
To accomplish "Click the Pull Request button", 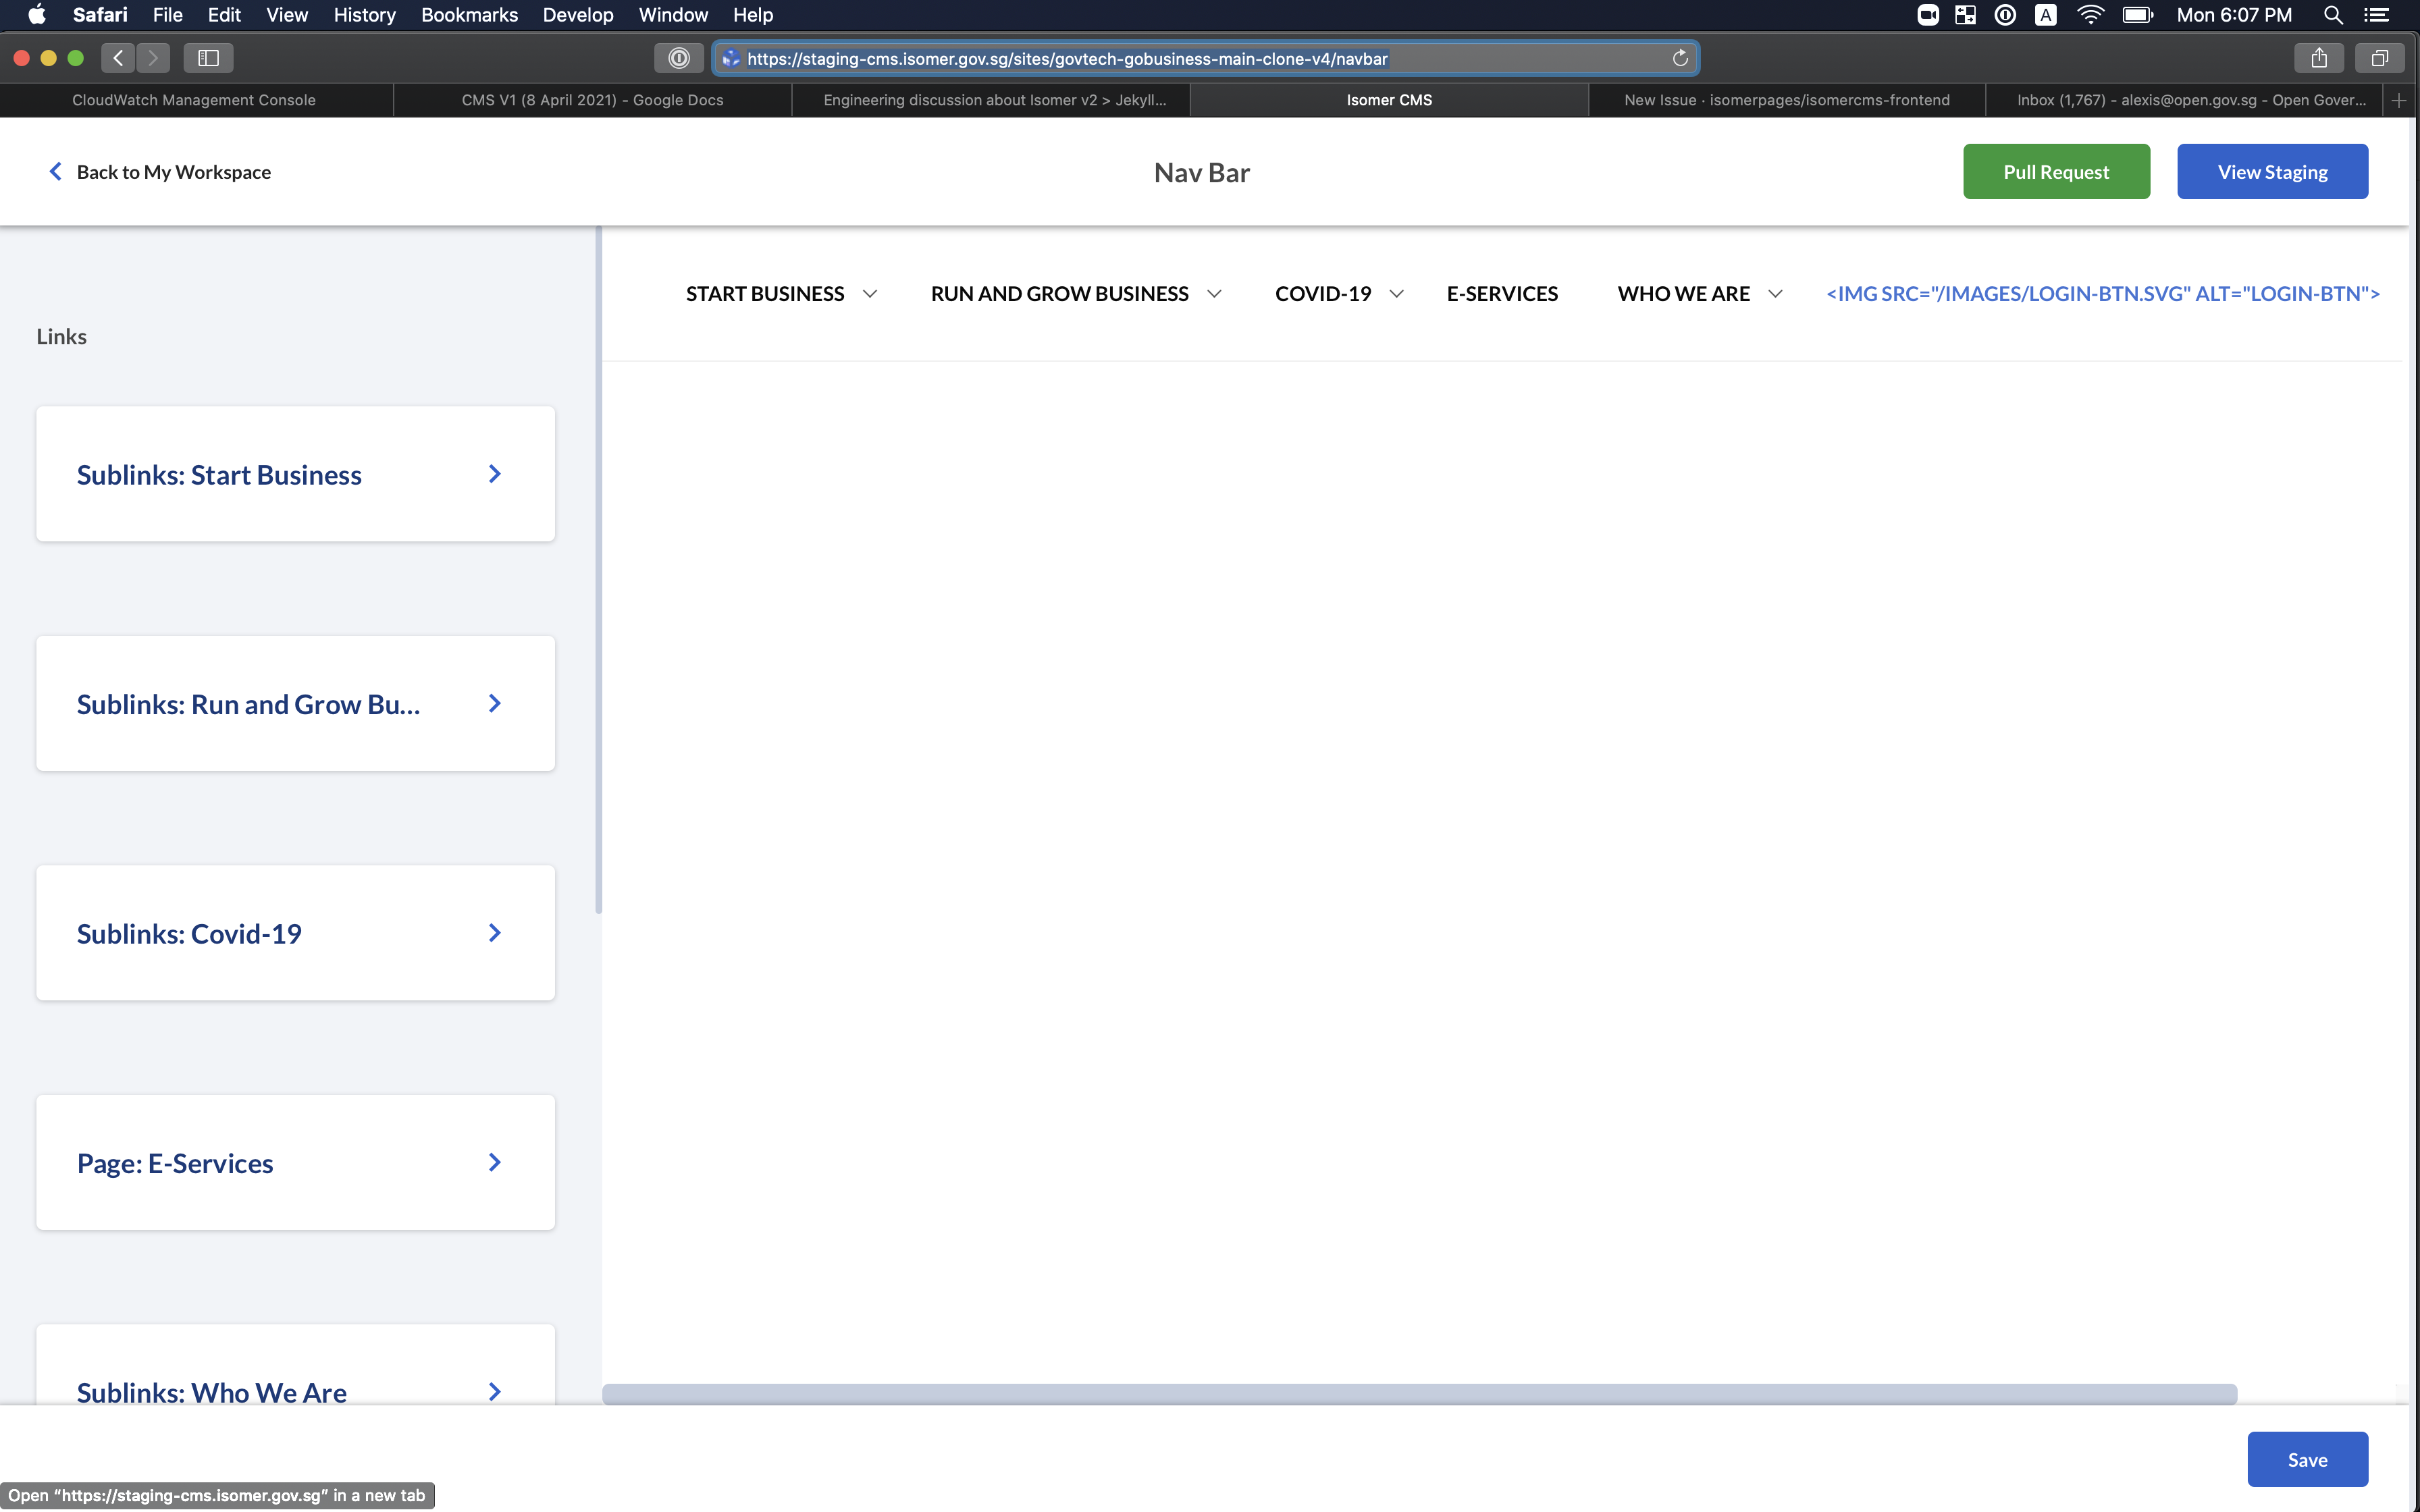I will [2056, 171].
